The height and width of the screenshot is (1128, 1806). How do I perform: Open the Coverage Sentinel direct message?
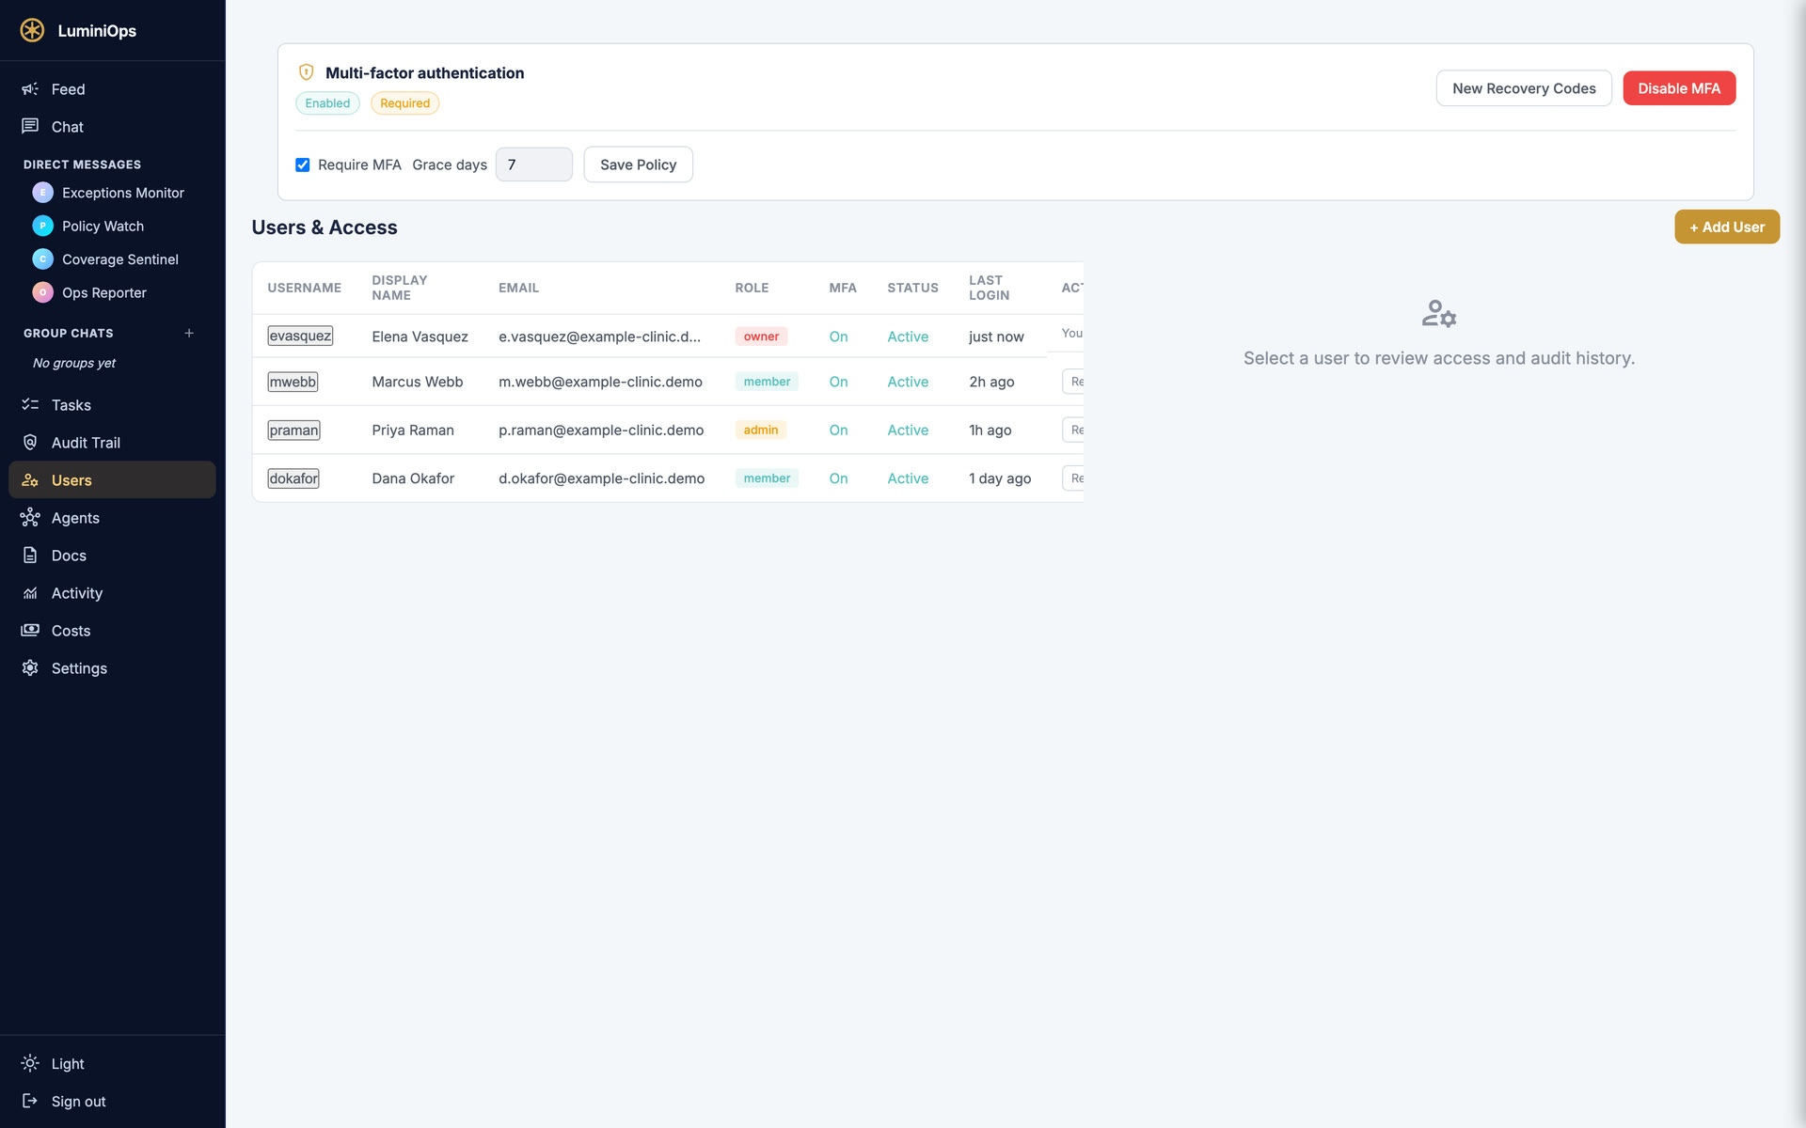point(120,259)
